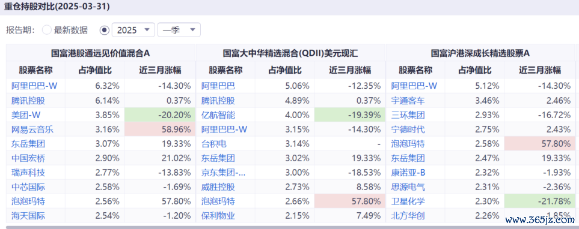
Task: Click the 宇通客车 stock link
Action: pos(408,101)
